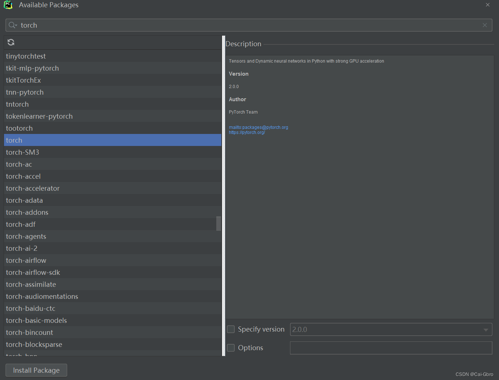
Task: Select the torch-airflow-sdk package
Action: tap(113, 272)
